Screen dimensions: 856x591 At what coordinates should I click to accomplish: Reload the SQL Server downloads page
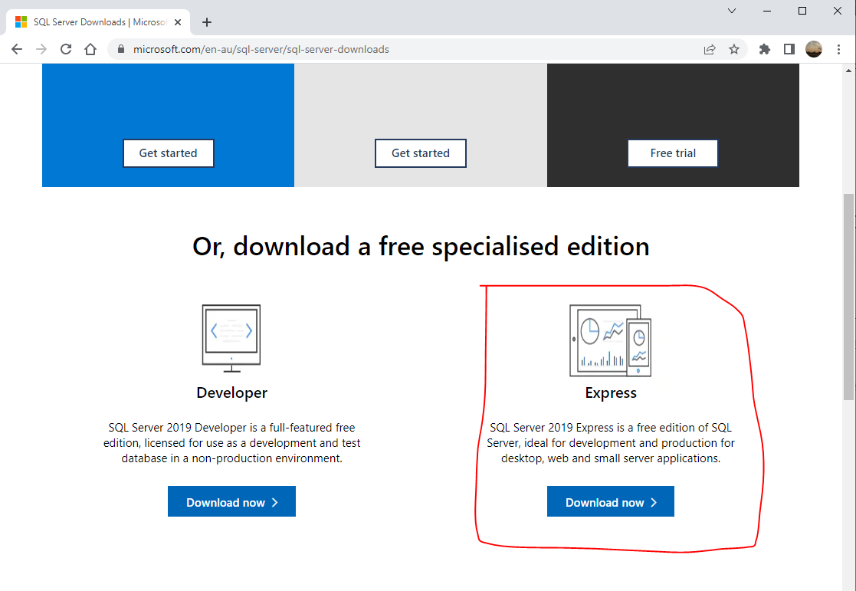pos(66,49)
